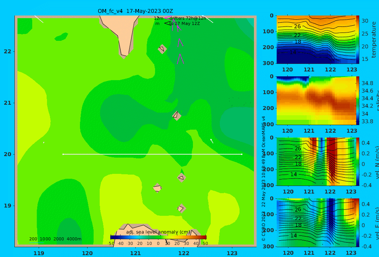Click the 14 contour label in the temperature panel

[x=293, y=52]
